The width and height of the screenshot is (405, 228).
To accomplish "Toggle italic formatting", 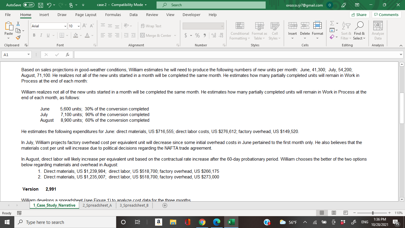I will [41, 35].
